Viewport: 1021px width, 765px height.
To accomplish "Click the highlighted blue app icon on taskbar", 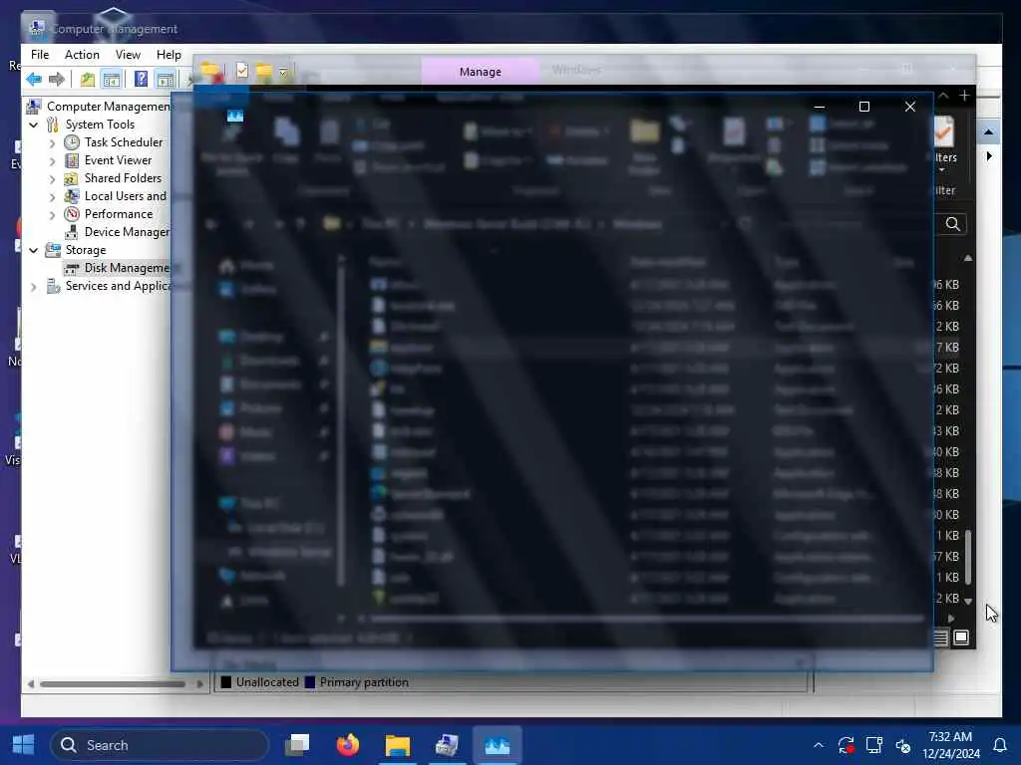I will [x=497, y=745].
